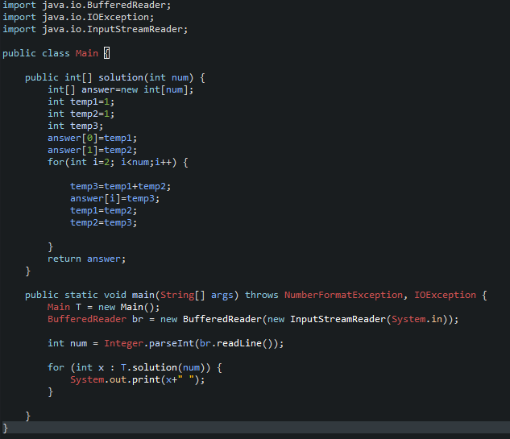Click the line 'int[] answer=new int[num];'
The width and height of the screenshot is (510, 439).
[120, 89]
